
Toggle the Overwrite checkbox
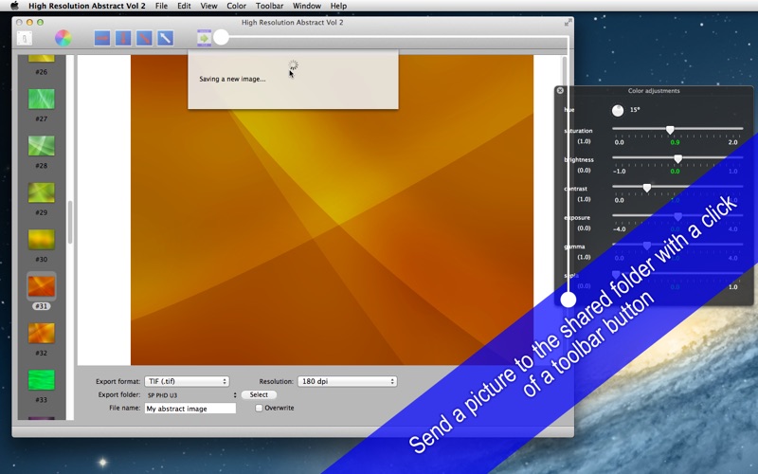point(259,408)
